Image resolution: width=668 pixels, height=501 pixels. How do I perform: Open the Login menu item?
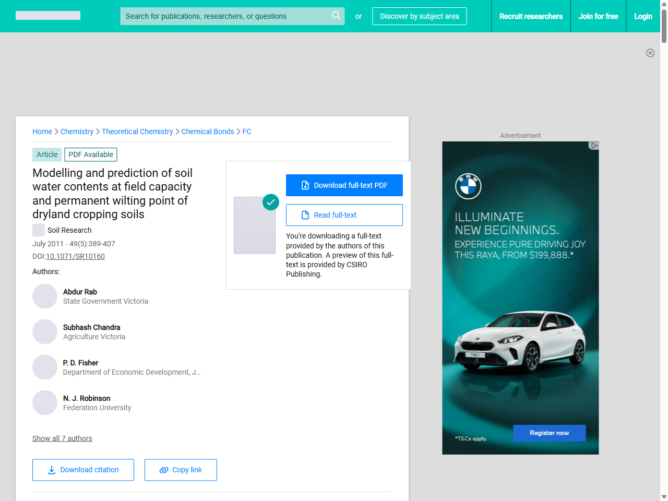643,16
